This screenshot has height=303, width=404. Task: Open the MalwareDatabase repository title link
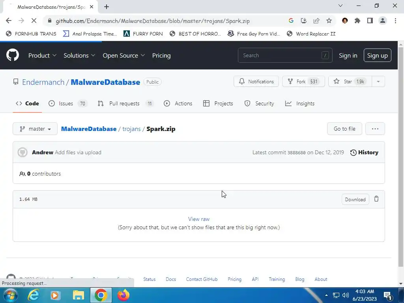[x=105, y=82]
